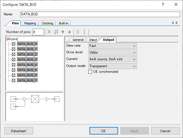Click the delete pin X icon
This screenshot has height=138, width=183.
tap(49, 32)
